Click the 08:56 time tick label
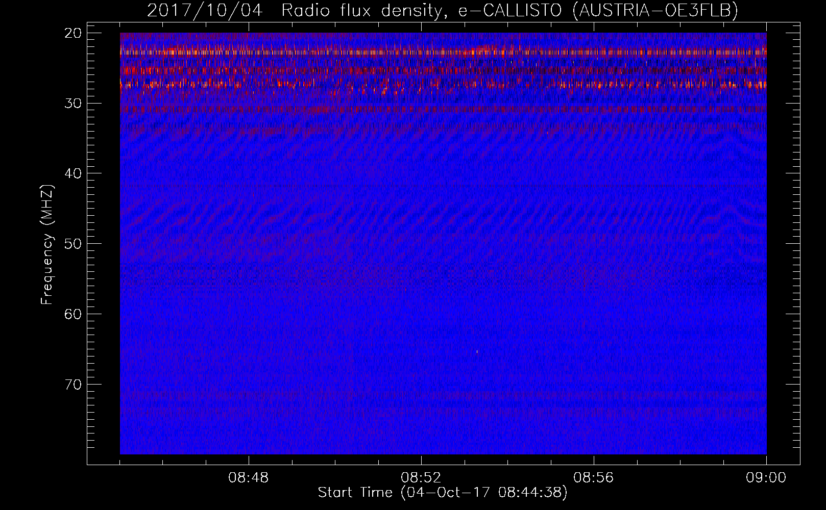826x510 pixels. tap(594, 478)
